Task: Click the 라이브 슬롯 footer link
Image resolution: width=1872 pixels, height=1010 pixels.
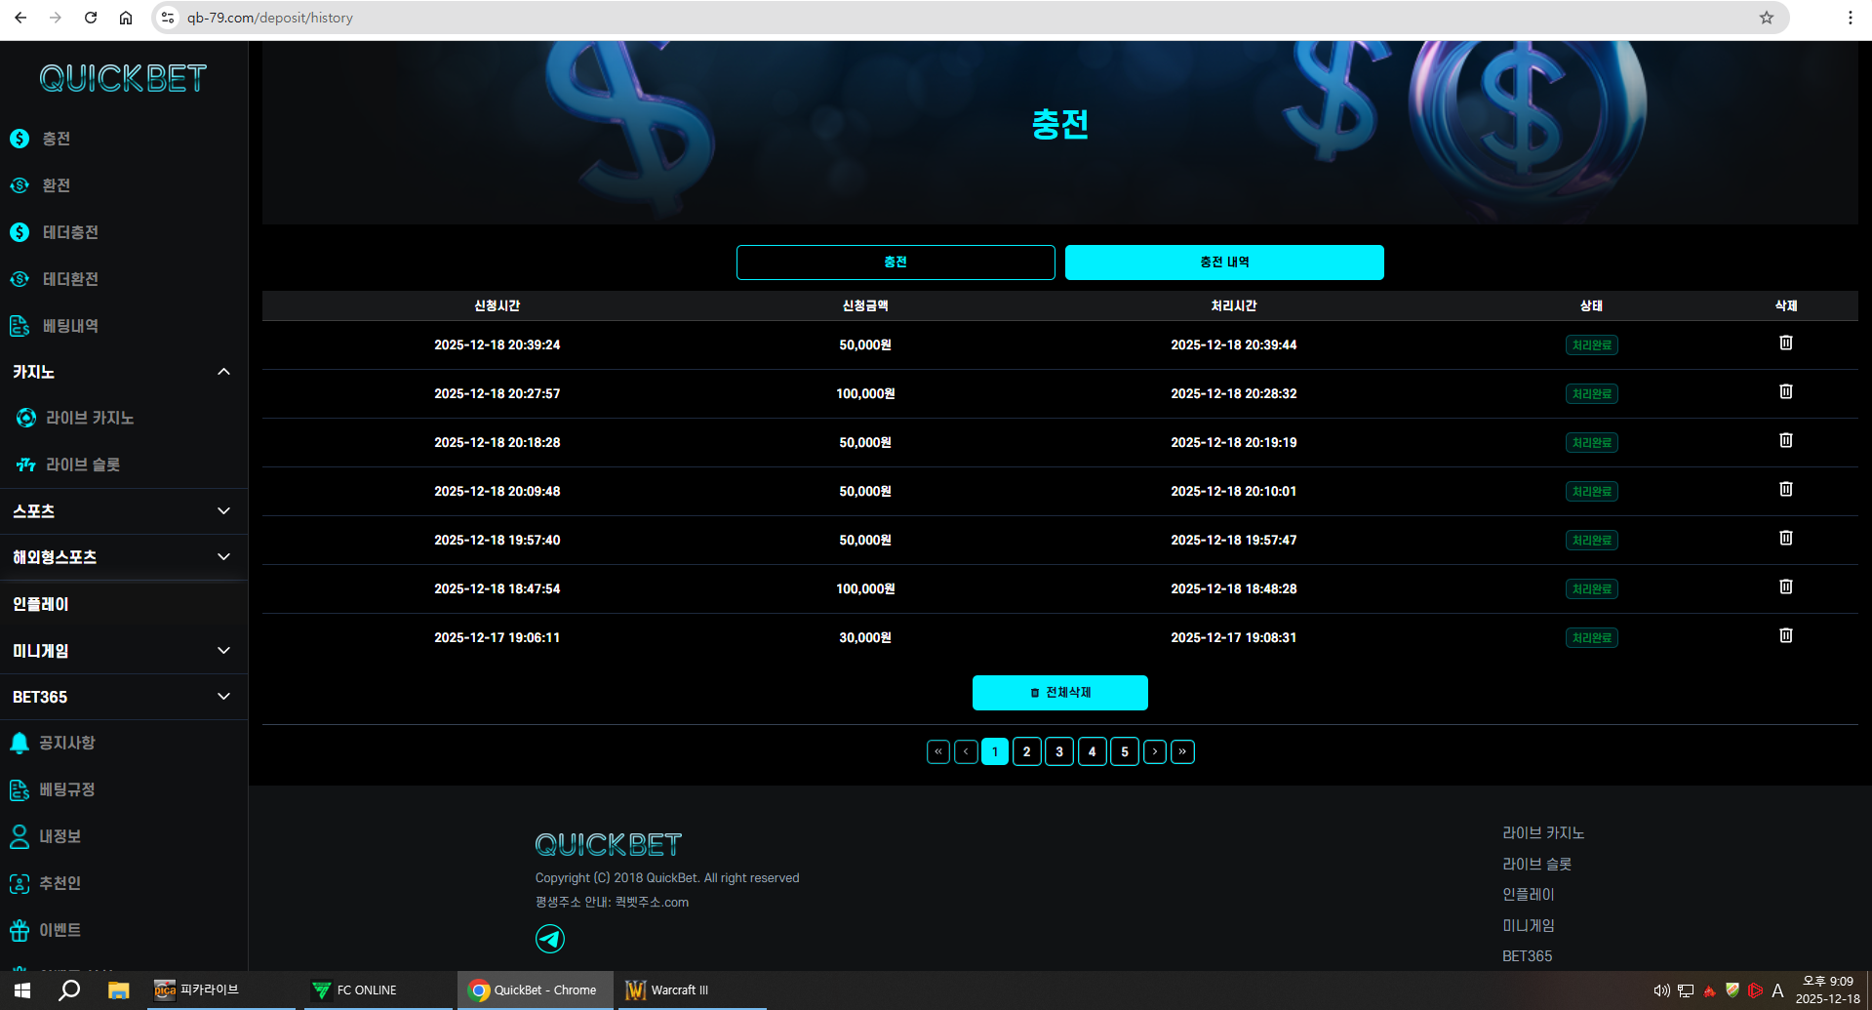Action: point(1536,864)
